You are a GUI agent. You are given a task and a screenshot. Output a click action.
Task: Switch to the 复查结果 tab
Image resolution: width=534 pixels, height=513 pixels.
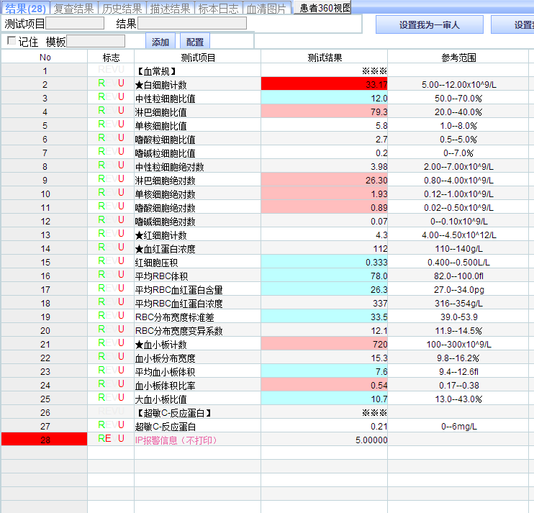click(x=73, y=9)
